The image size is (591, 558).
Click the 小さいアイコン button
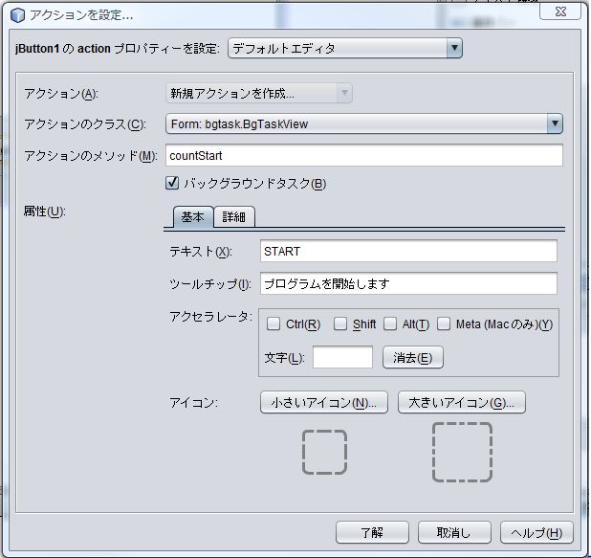(x=324, y=403)
